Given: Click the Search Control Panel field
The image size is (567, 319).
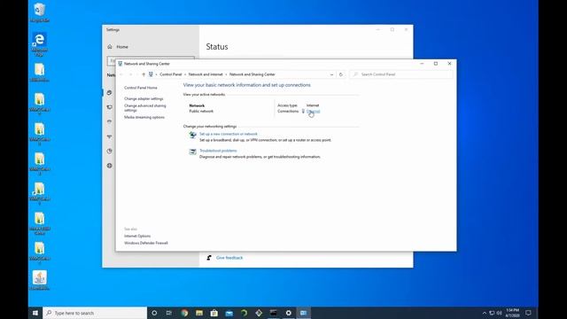Looking at the screenshot, I should (x=401, y=74).
